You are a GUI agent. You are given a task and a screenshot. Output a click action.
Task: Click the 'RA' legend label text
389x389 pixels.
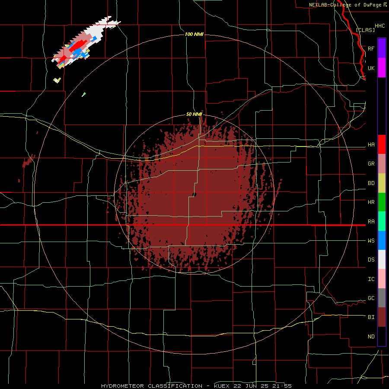pyautogui.click(x=371, y=222)
